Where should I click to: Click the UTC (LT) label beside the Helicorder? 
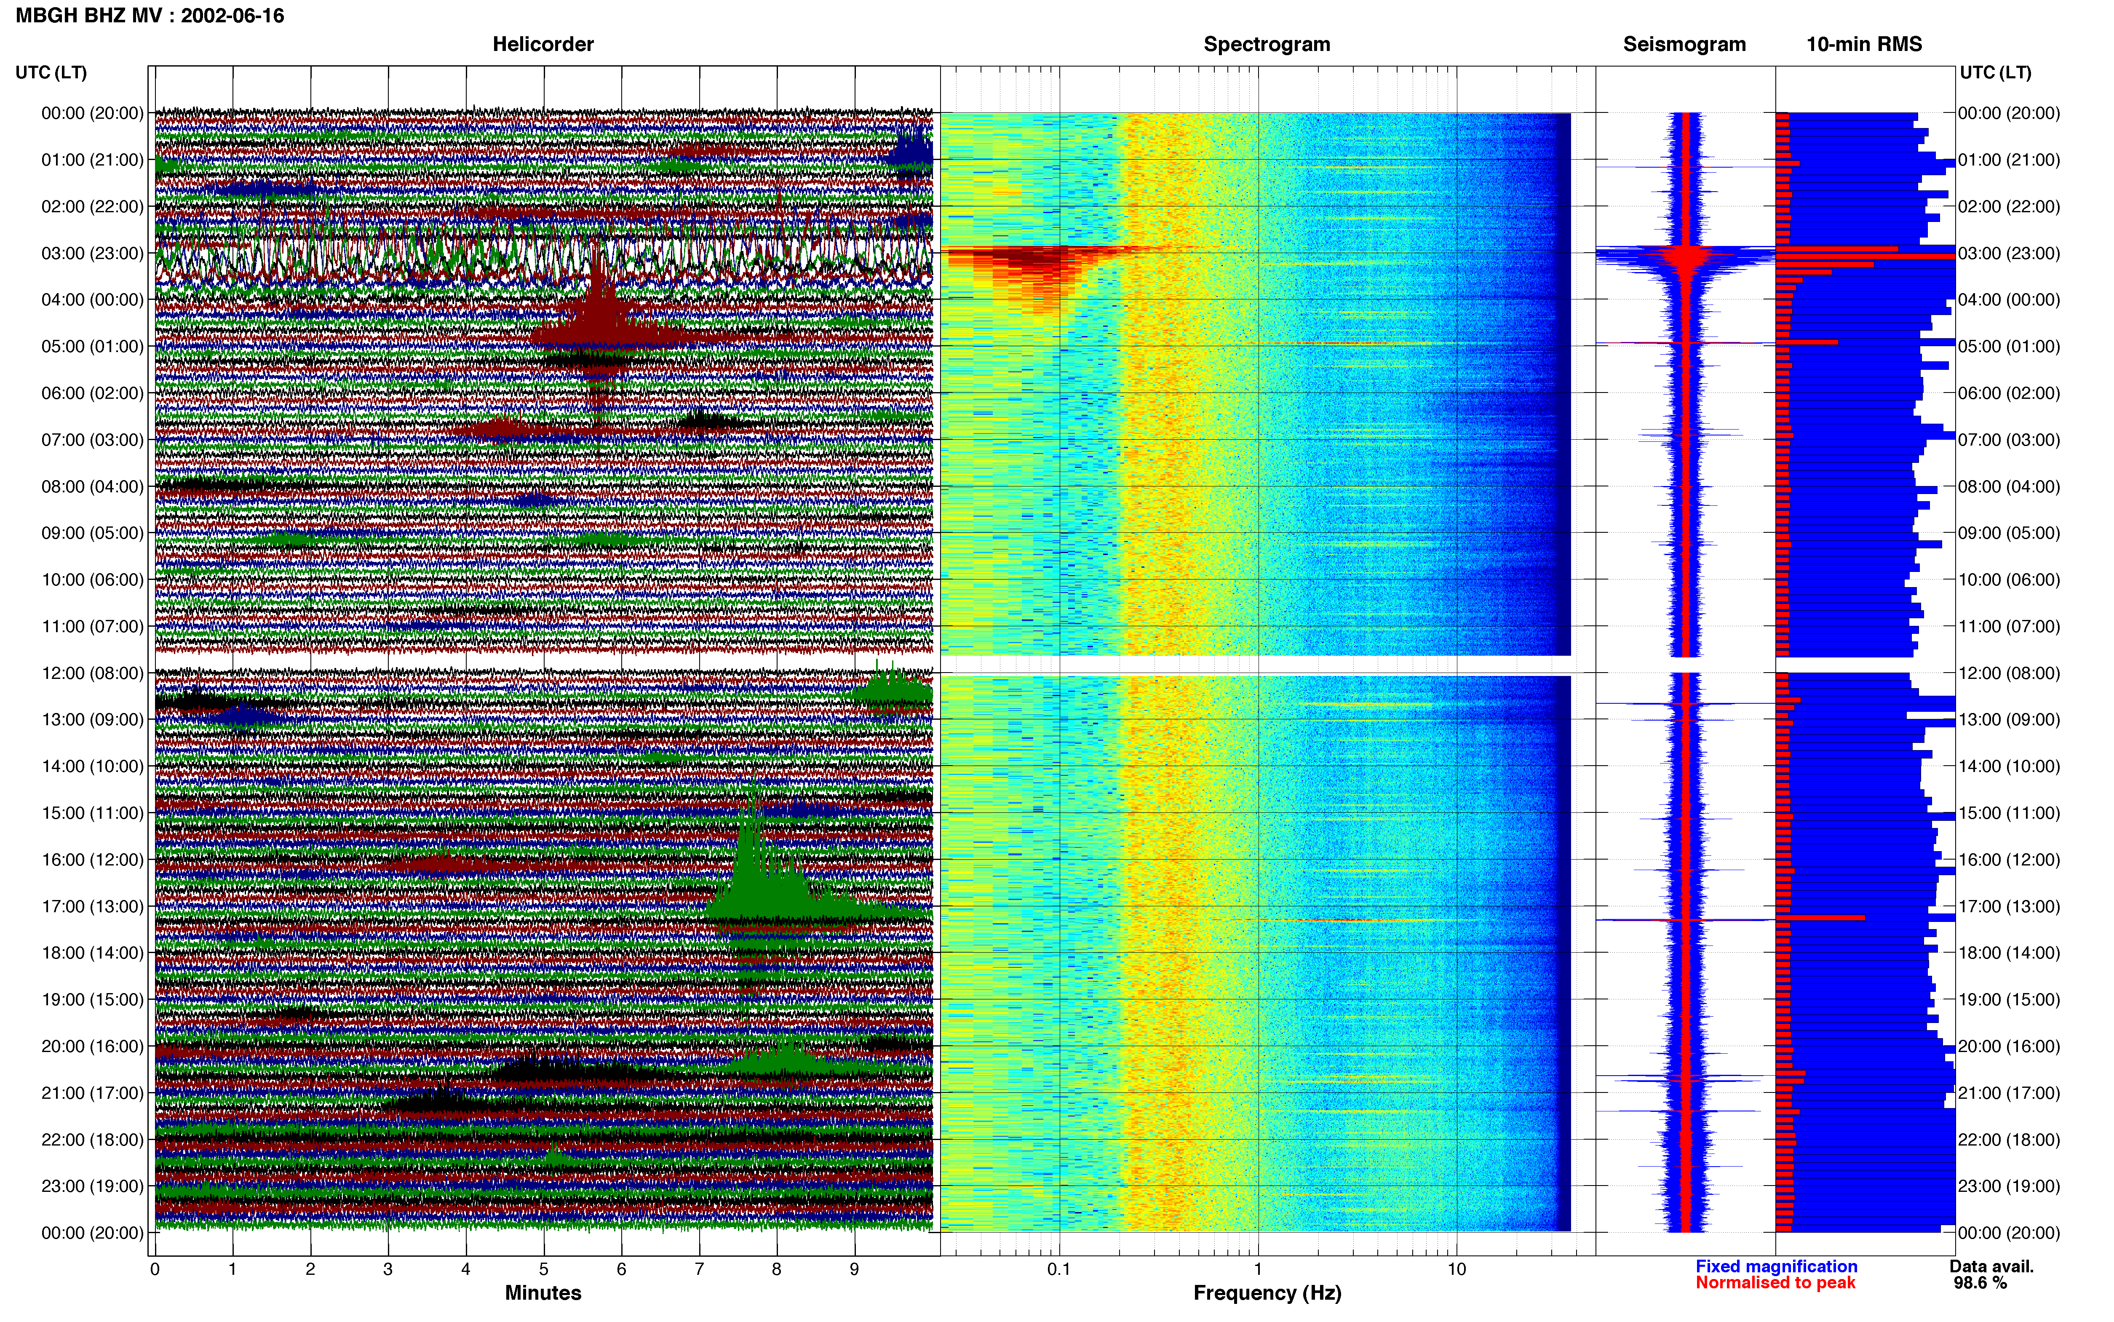coord(51,72)
